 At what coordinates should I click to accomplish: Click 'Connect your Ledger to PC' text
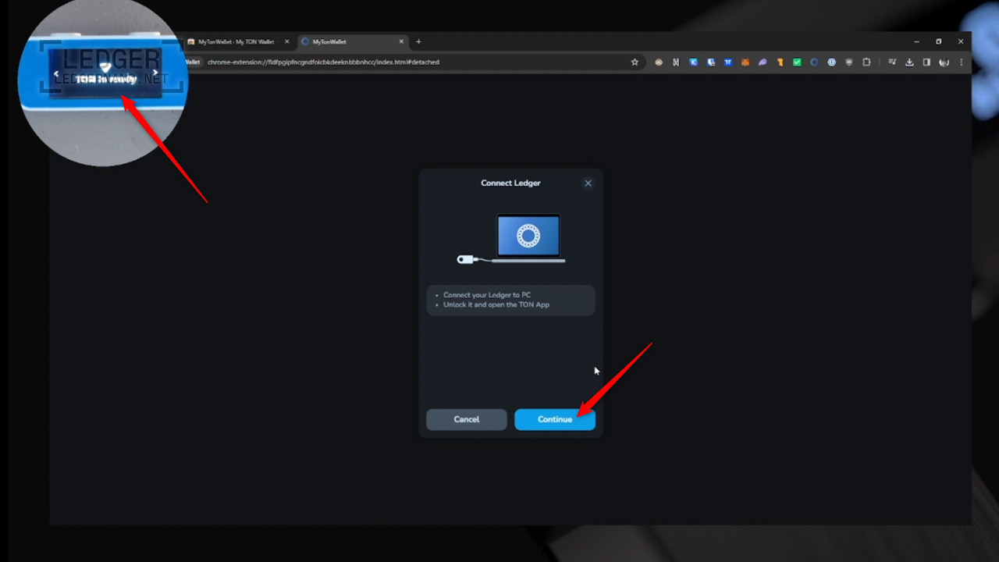487,295
